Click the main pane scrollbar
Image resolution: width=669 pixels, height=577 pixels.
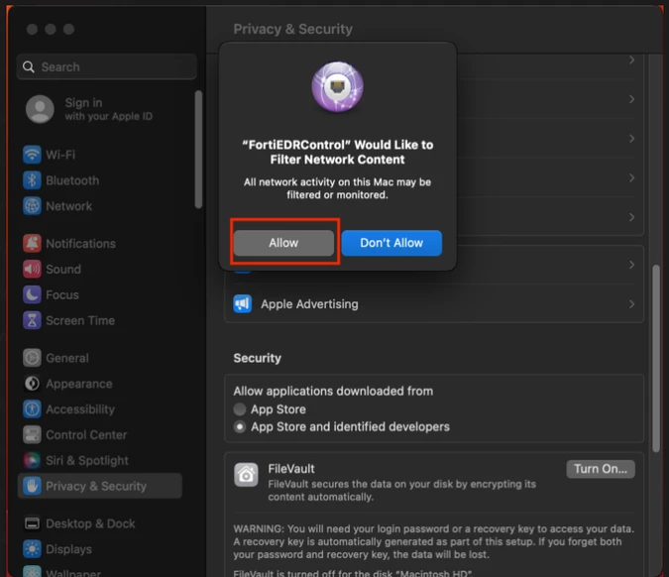tap(656, 359)
